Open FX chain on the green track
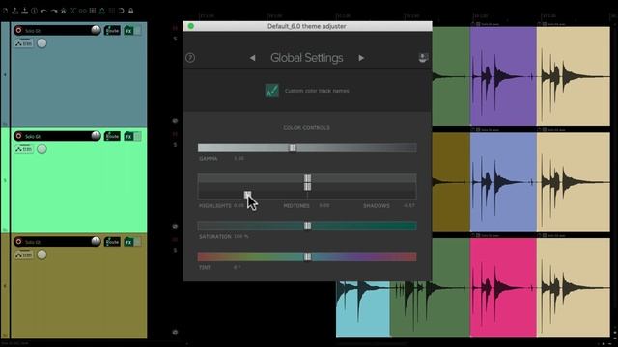The width and height of the screenshot is (618, 347). point(128,136)
